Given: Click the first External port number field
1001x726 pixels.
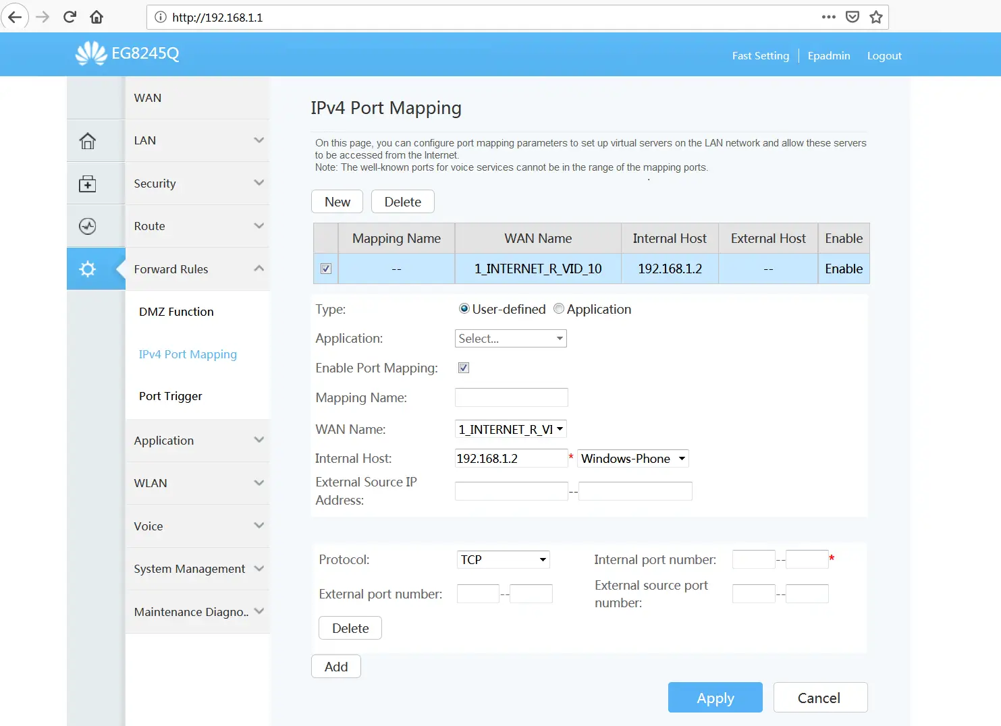Looking at the screenshot, I should pos(479,594).
